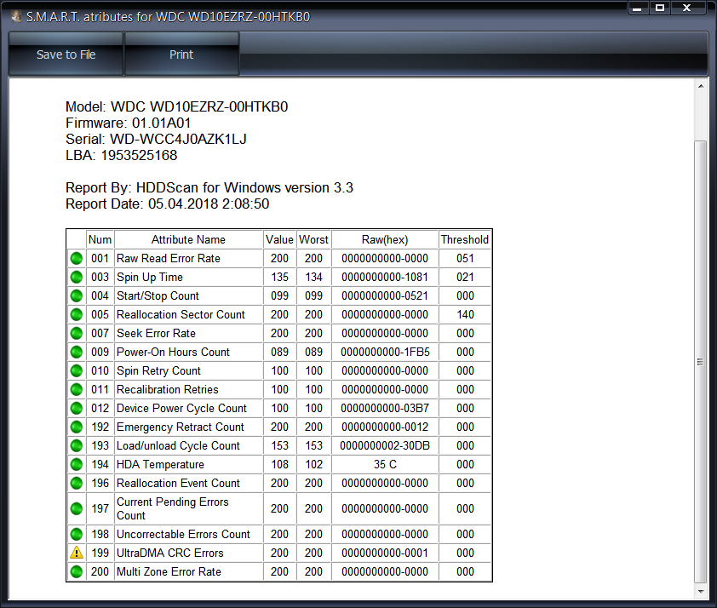Close the S.M.A.R.T. attributes window
The height and width of the screenshot is (608, 717).
(x=687, y=9)
